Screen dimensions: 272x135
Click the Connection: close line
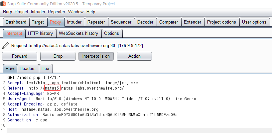coord(27,120)
